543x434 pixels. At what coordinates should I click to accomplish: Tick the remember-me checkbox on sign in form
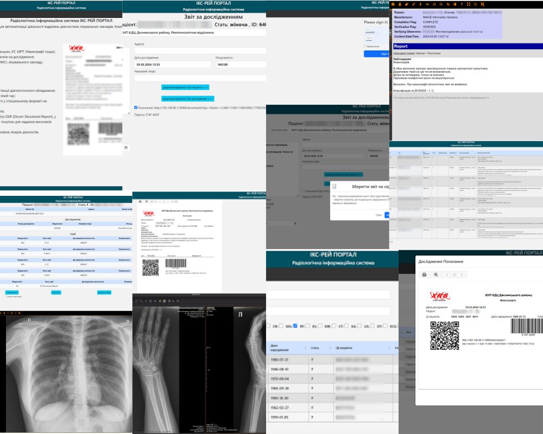coord(365,46)
